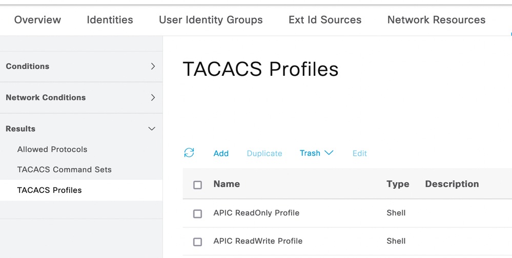Sort the table by the Name column header
The height and width of the screenshot is (258, 512).
click(x=227, y=184)
